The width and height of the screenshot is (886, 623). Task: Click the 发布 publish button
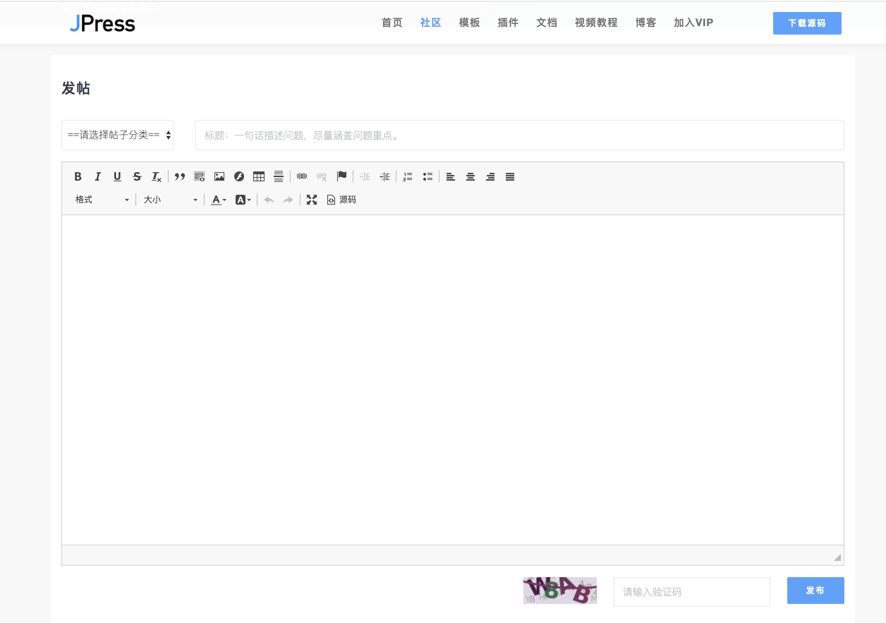(815, 590)
